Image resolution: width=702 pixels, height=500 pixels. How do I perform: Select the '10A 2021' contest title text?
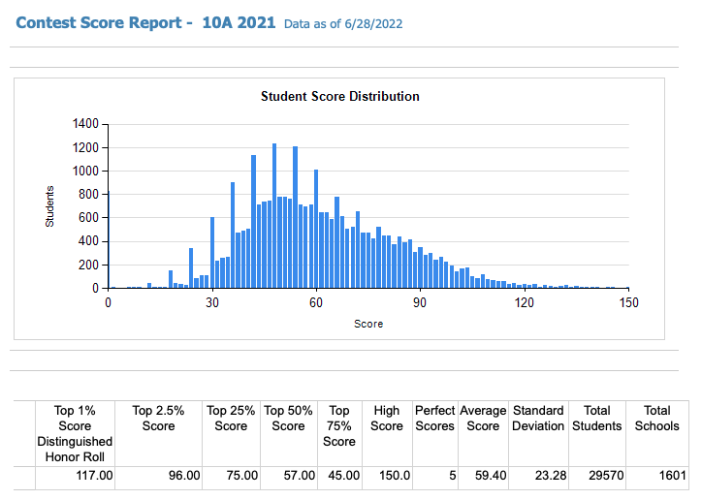pos(239,23)
